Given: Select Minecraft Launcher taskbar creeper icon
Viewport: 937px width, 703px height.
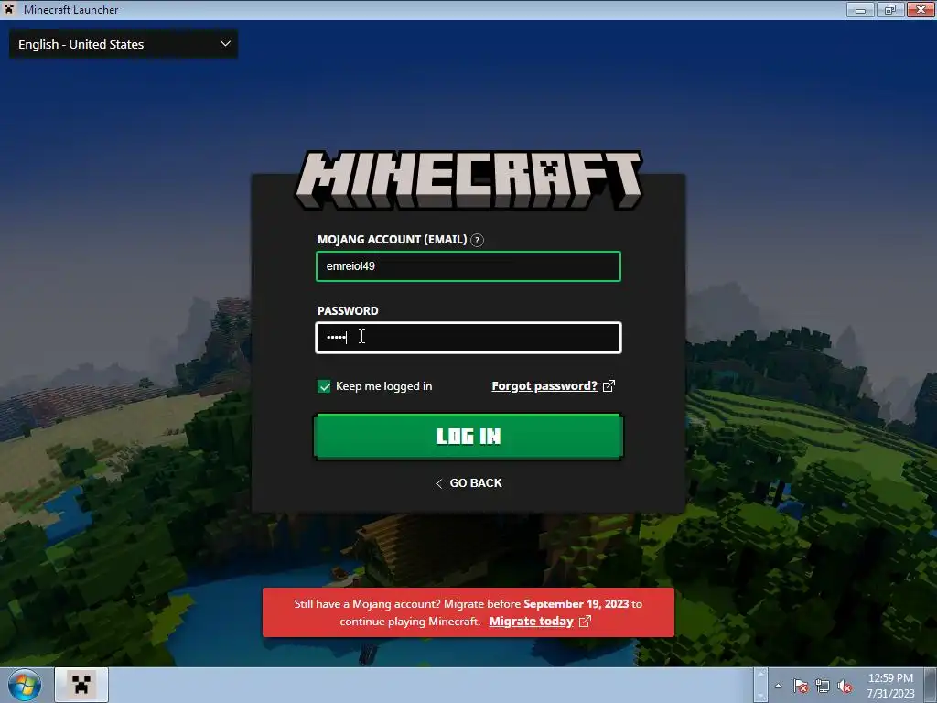Looking at the screenshot, I should pos(81,685).
